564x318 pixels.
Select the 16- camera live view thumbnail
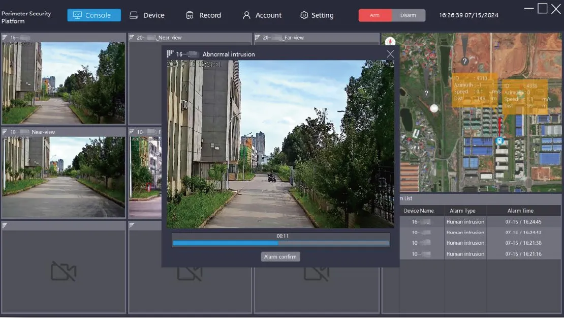click(x=64, y=83)
